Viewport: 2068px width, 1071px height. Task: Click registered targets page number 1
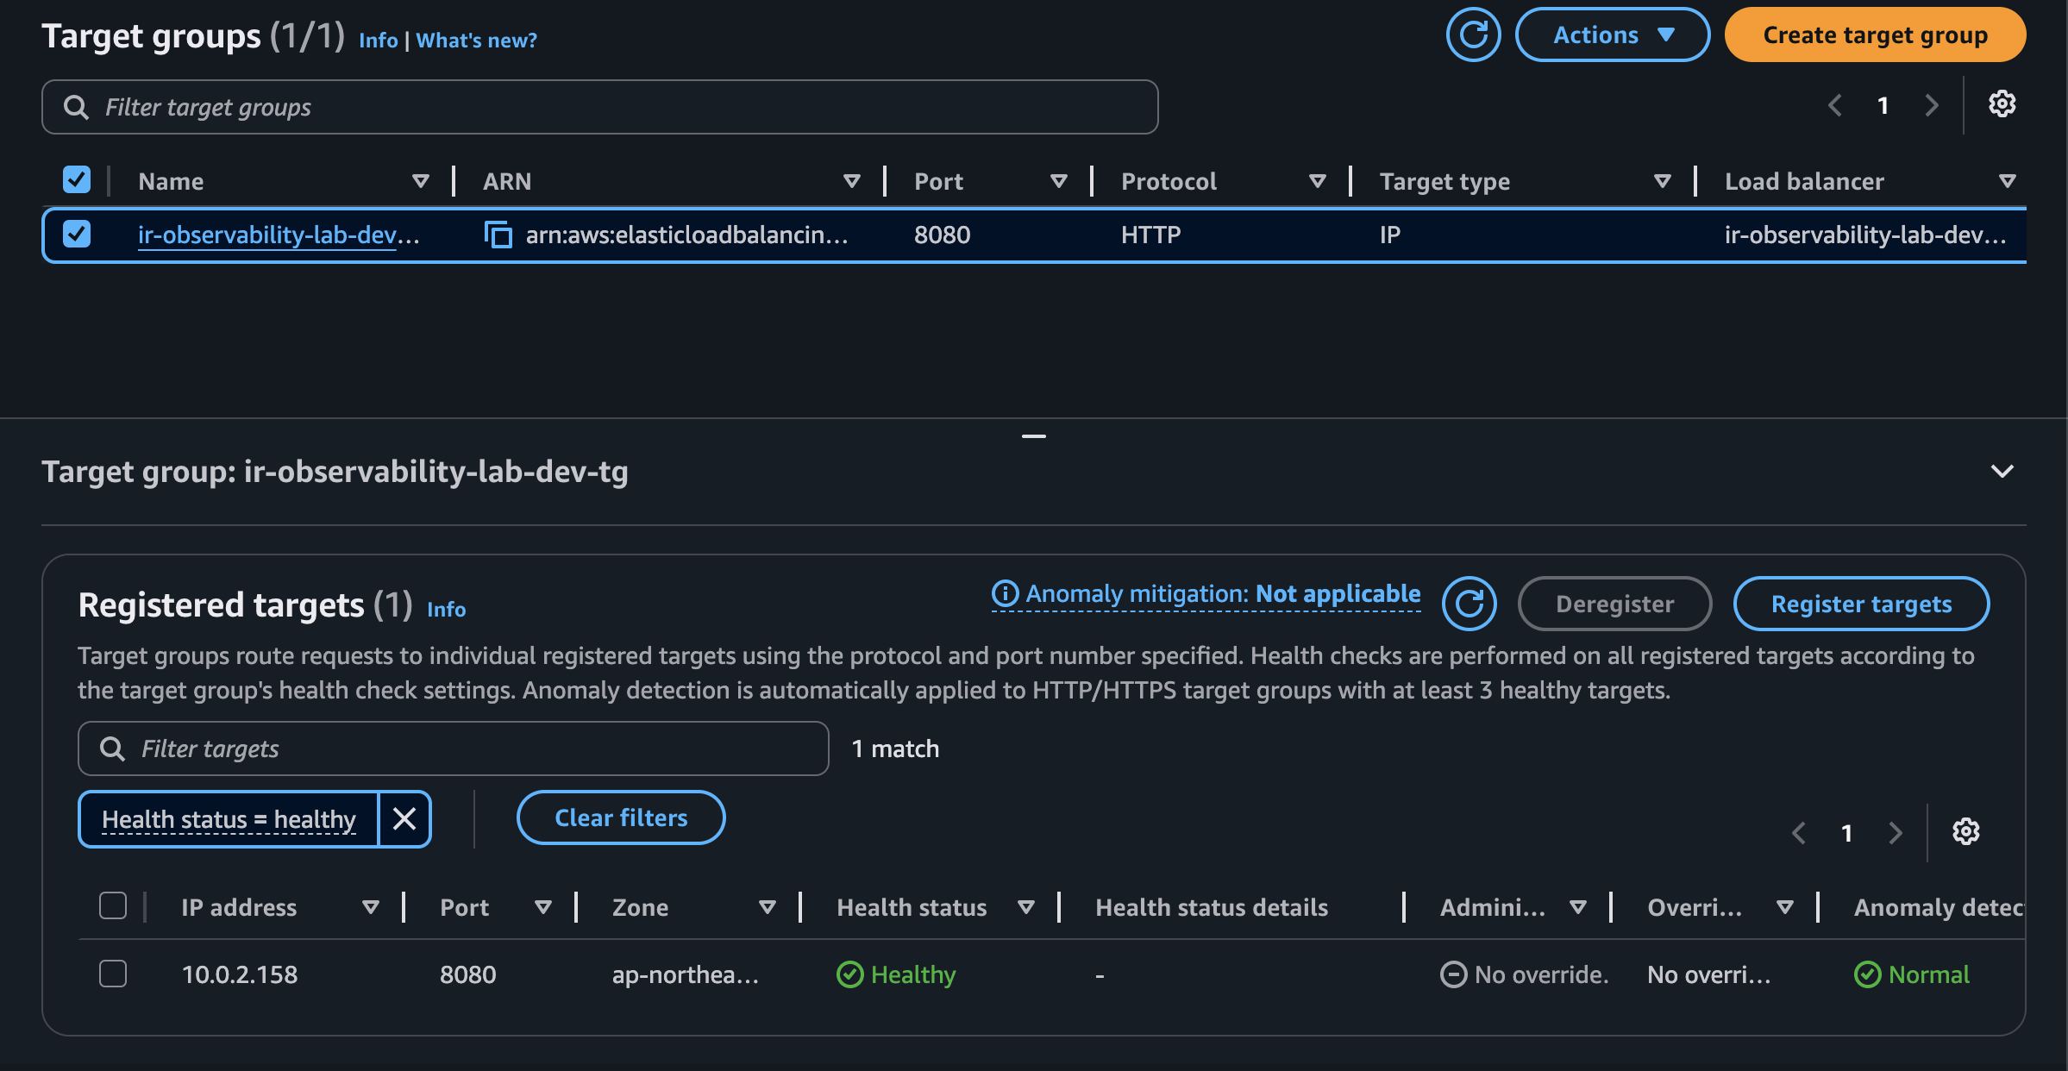[1846, 833]
